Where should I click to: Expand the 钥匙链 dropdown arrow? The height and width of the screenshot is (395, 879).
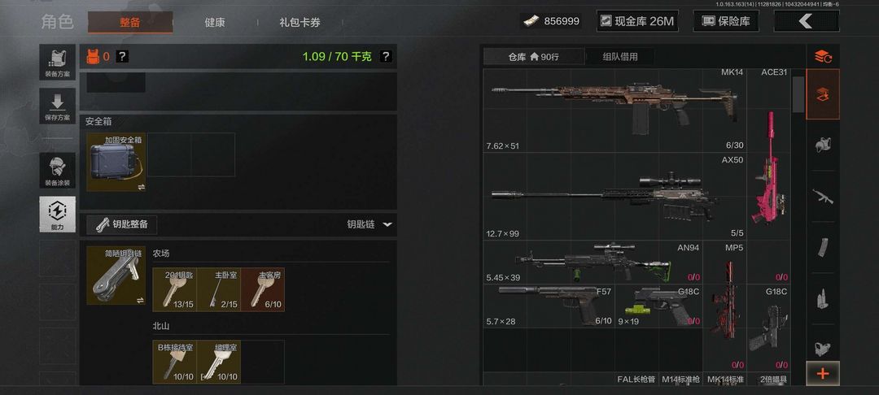[x=387, y=224]
